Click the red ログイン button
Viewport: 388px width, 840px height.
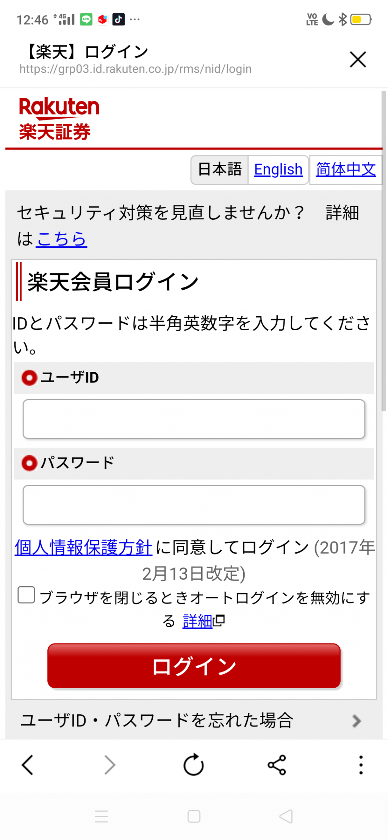[x=194, y=666]
